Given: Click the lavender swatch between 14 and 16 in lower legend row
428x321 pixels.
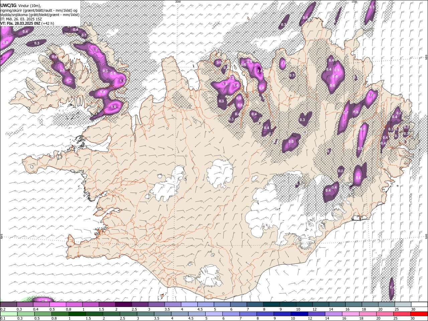Looking at the screenshot, I should (334, 314).
